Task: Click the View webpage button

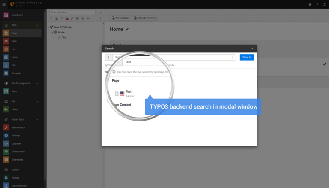Action: 120,18
